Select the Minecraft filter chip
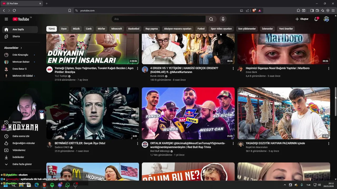The height and width of the screenshot is (189, 337). (117, 29)
